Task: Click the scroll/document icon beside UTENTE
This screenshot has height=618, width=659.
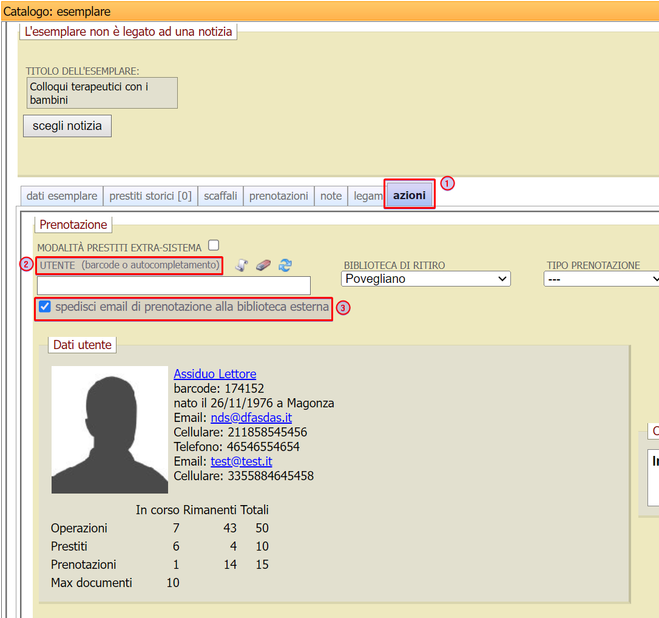Action: (242, 265)
